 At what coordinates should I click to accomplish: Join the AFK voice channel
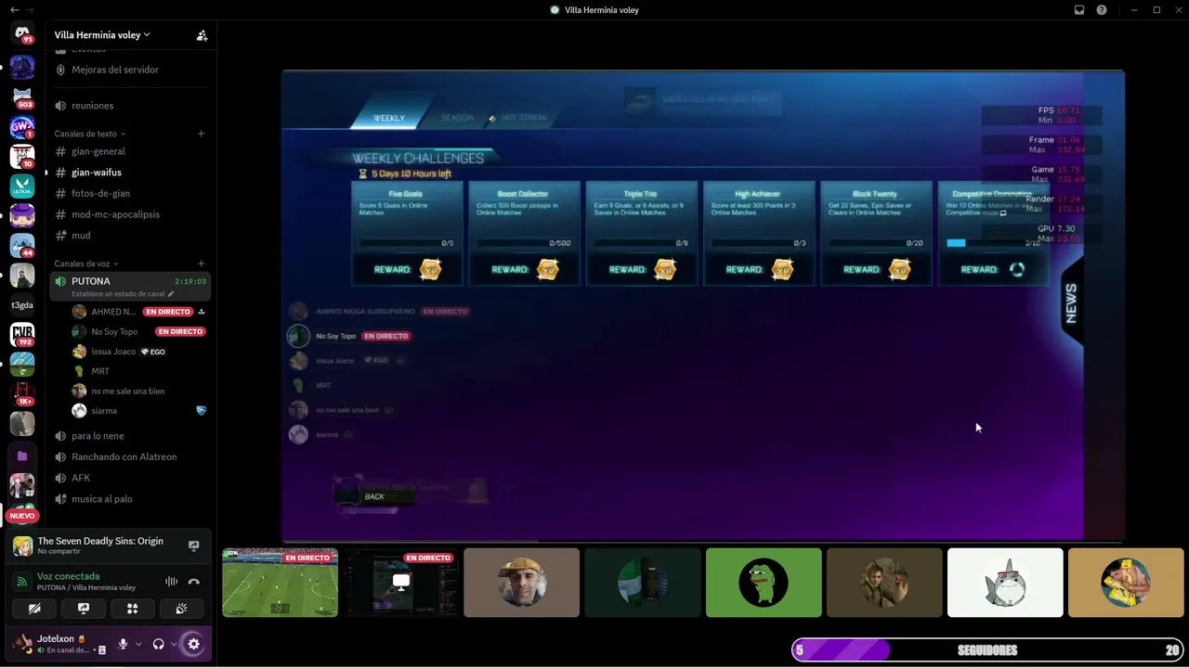click(x=130, y=478)
